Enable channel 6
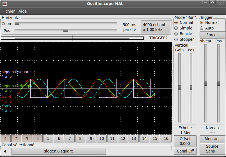The width and height of the screenshot is (226, 157). pyautogui.click(x=59, y=139)
